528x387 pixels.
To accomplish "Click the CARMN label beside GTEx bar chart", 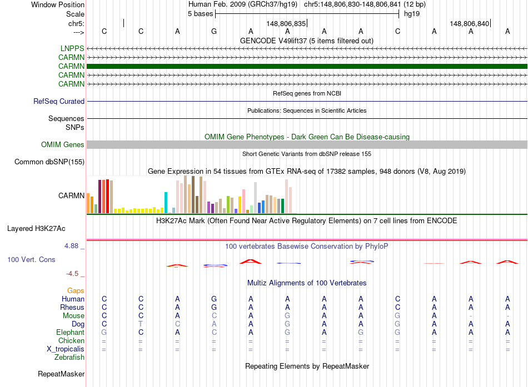I will coord(71,195).
